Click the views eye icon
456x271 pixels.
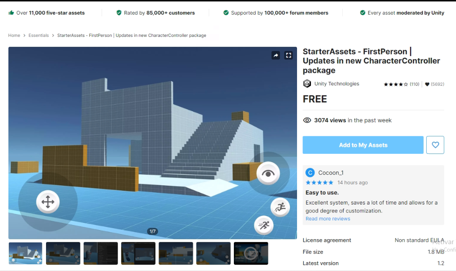tap(307, 120)
